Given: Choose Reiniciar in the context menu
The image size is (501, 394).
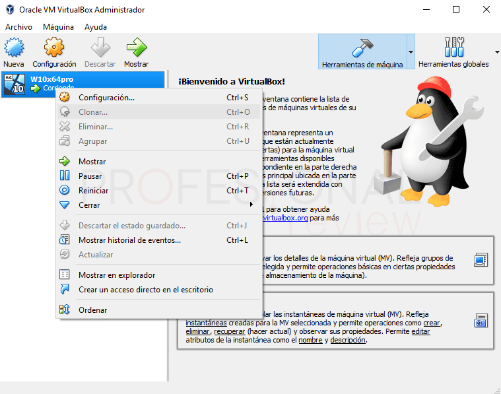Looking at the screenshot, I should click(x=159, y=191).
